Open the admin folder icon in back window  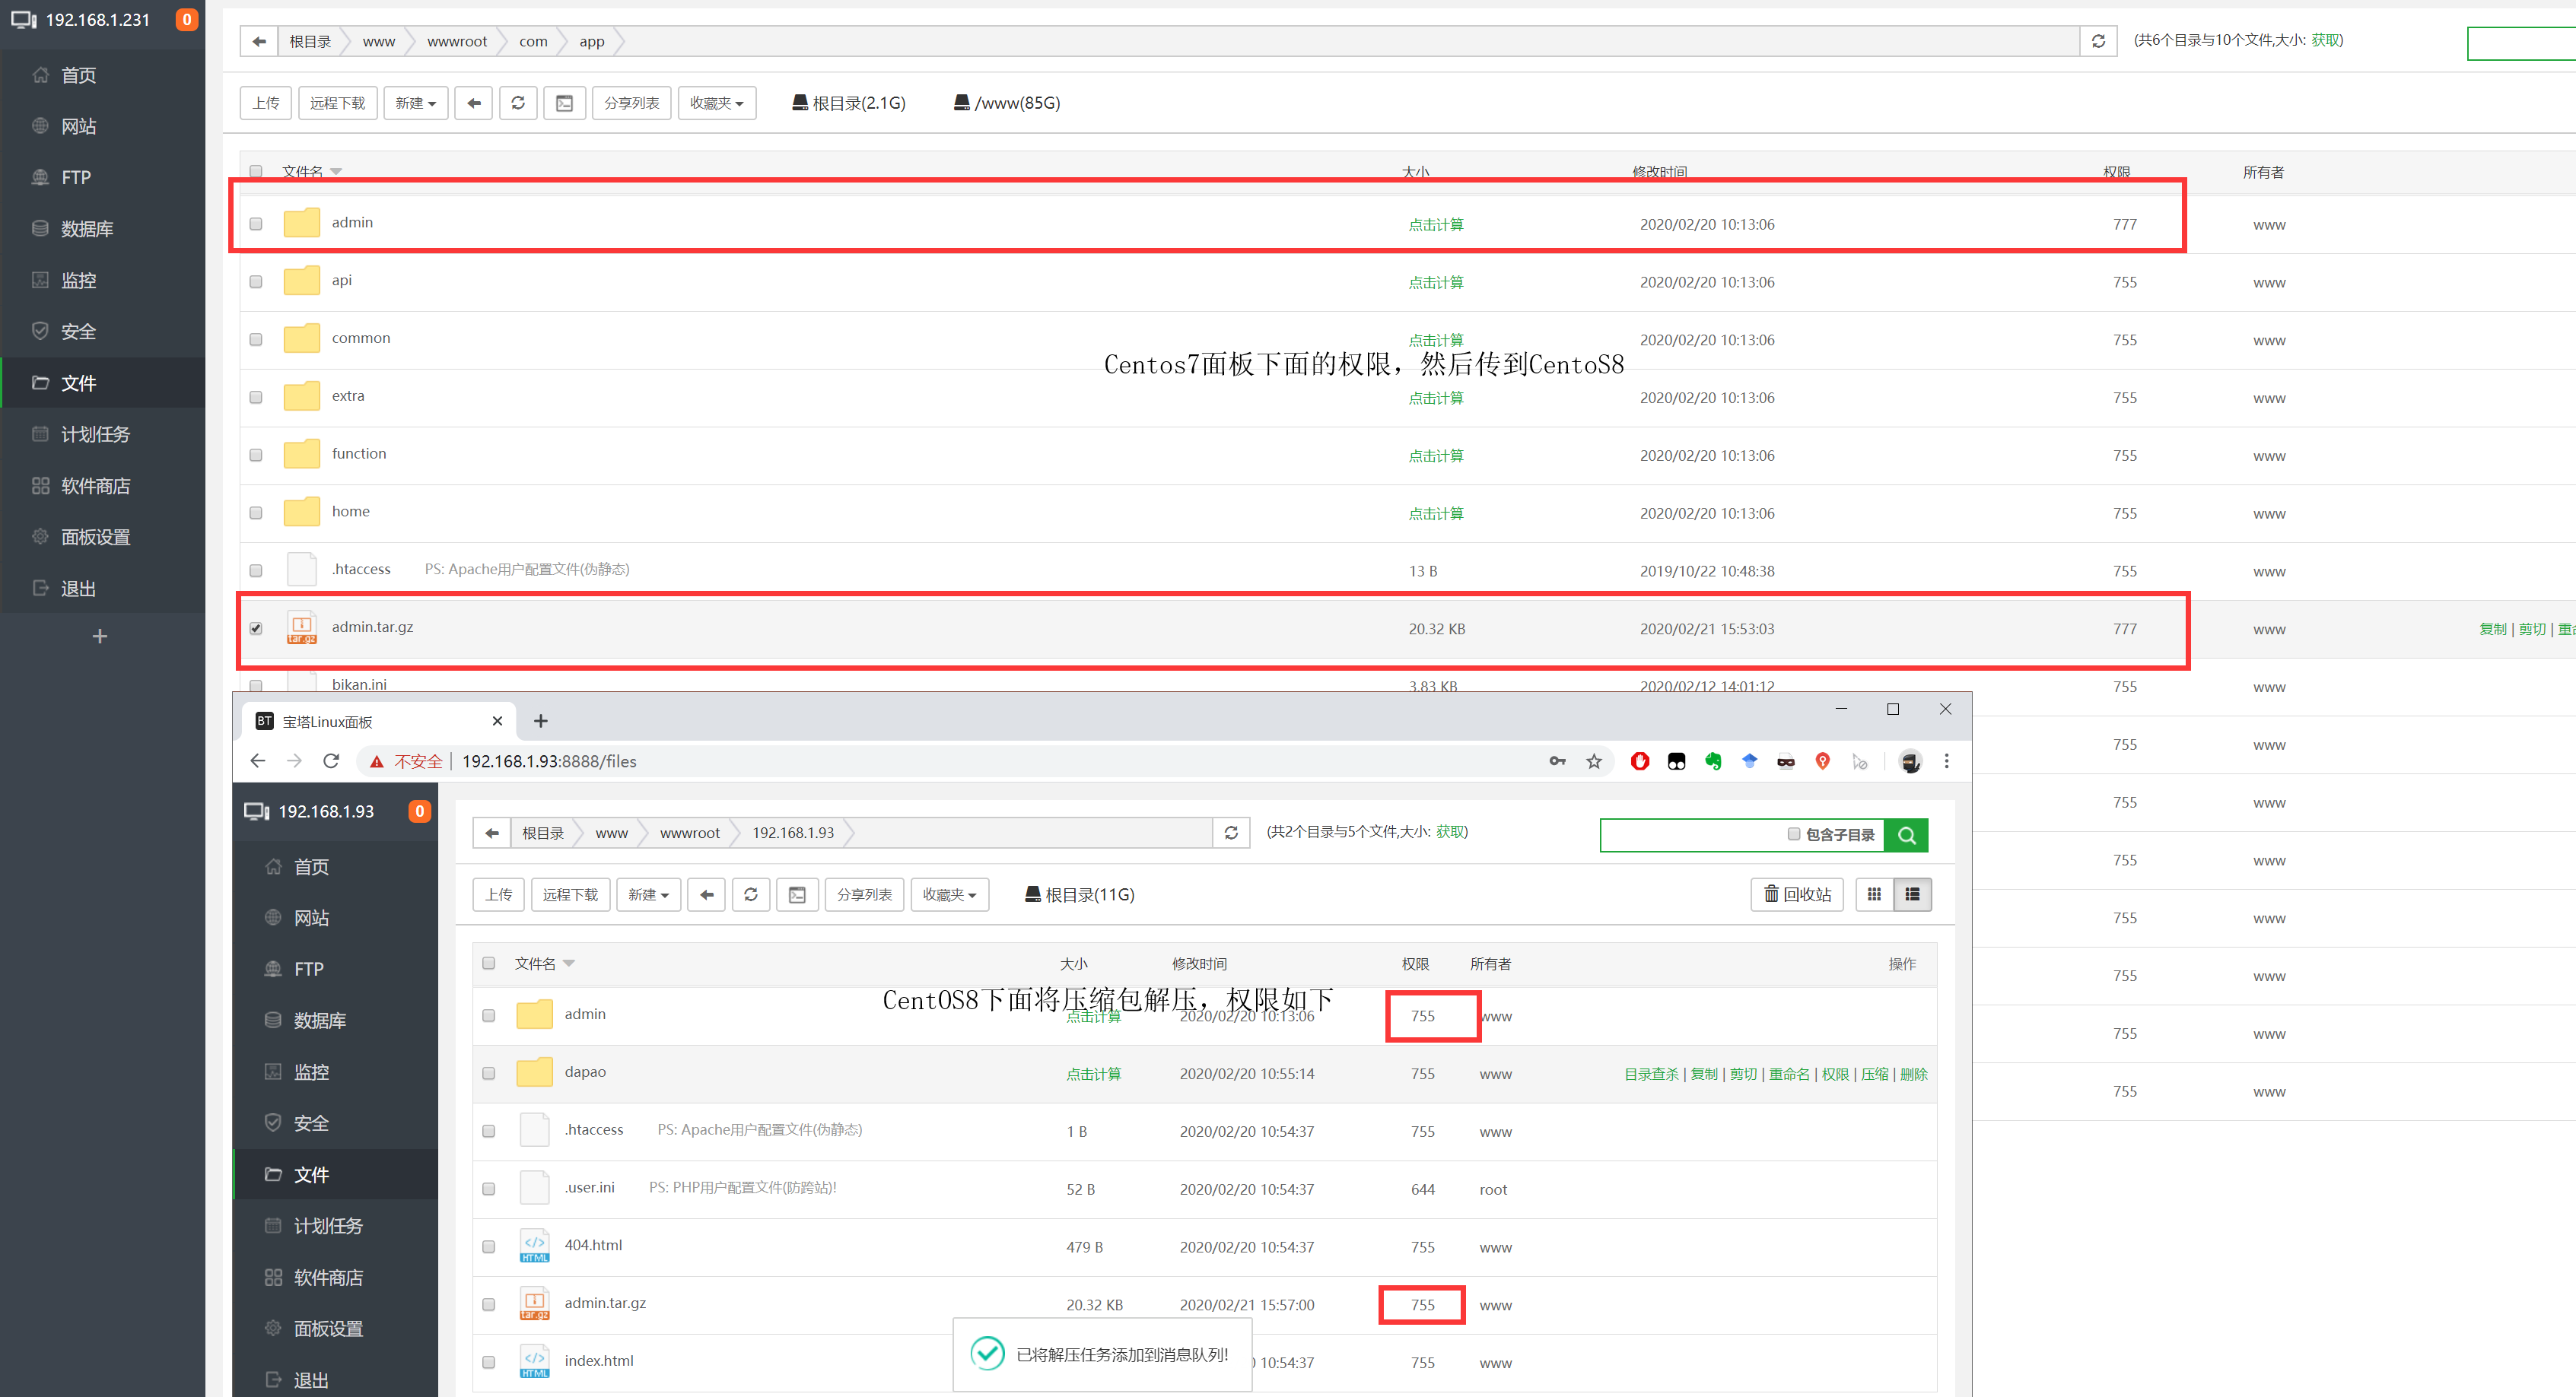coord(301,223)
